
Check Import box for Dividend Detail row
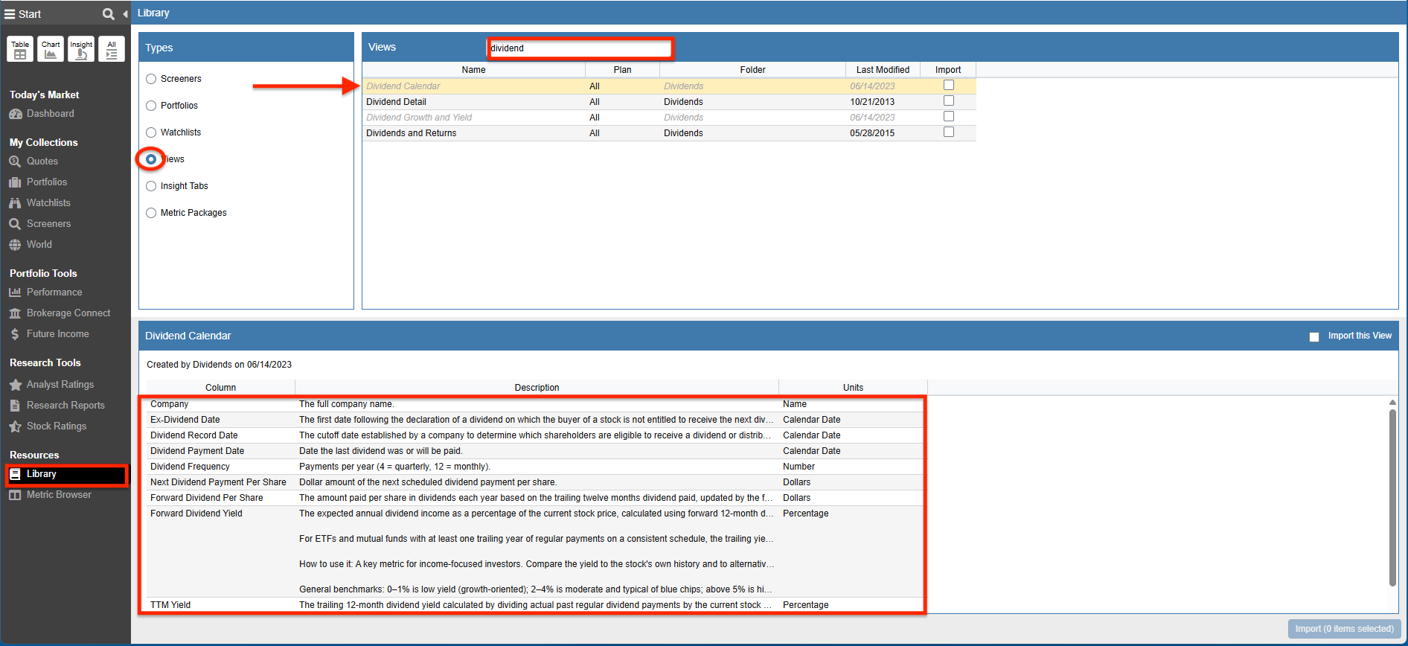click(948, 101)
